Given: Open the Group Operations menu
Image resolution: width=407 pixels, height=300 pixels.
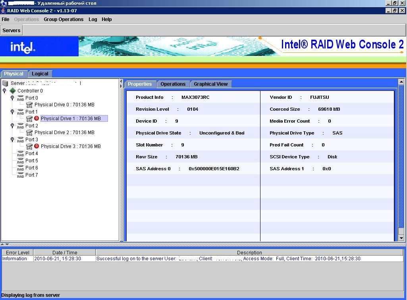Looking at the screenshot, I should [x=64, y=19].
